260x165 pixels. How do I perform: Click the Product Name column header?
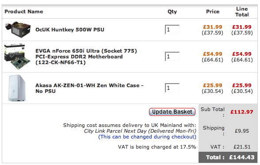pos(24,12)
